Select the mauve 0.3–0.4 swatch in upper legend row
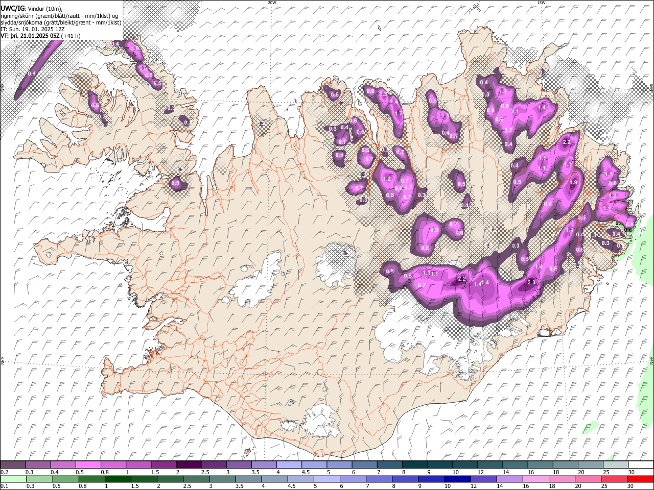654x490 pixels. (x=38, y=465)
